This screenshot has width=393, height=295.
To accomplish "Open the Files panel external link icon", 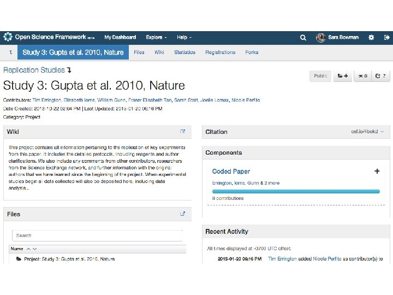I will point(183,214).
